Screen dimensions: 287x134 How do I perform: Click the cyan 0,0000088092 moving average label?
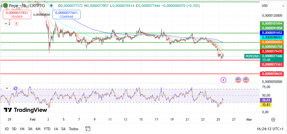272,37
